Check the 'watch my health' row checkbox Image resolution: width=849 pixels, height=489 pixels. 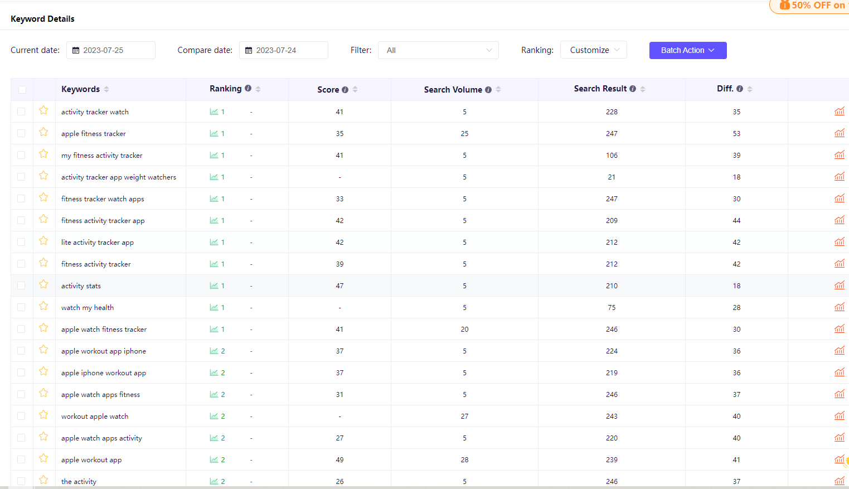(21, 307)
